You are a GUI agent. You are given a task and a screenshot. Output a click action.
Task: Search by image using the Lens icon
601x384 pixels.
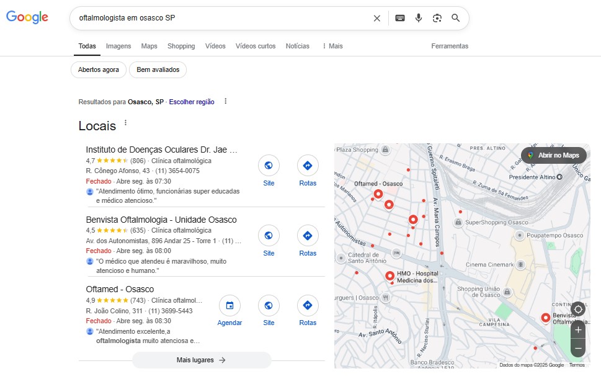(x=437, y=18)
